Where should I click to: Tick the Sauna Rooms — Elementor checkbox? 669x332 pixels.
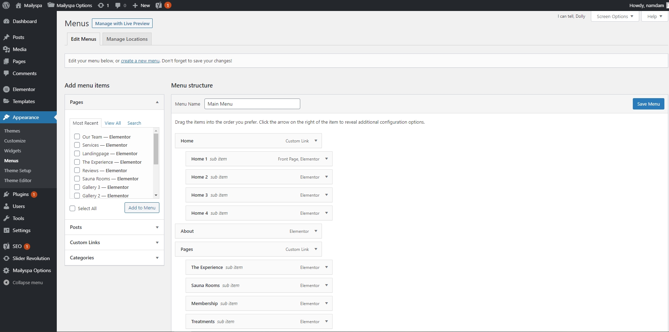click(77, 179)
